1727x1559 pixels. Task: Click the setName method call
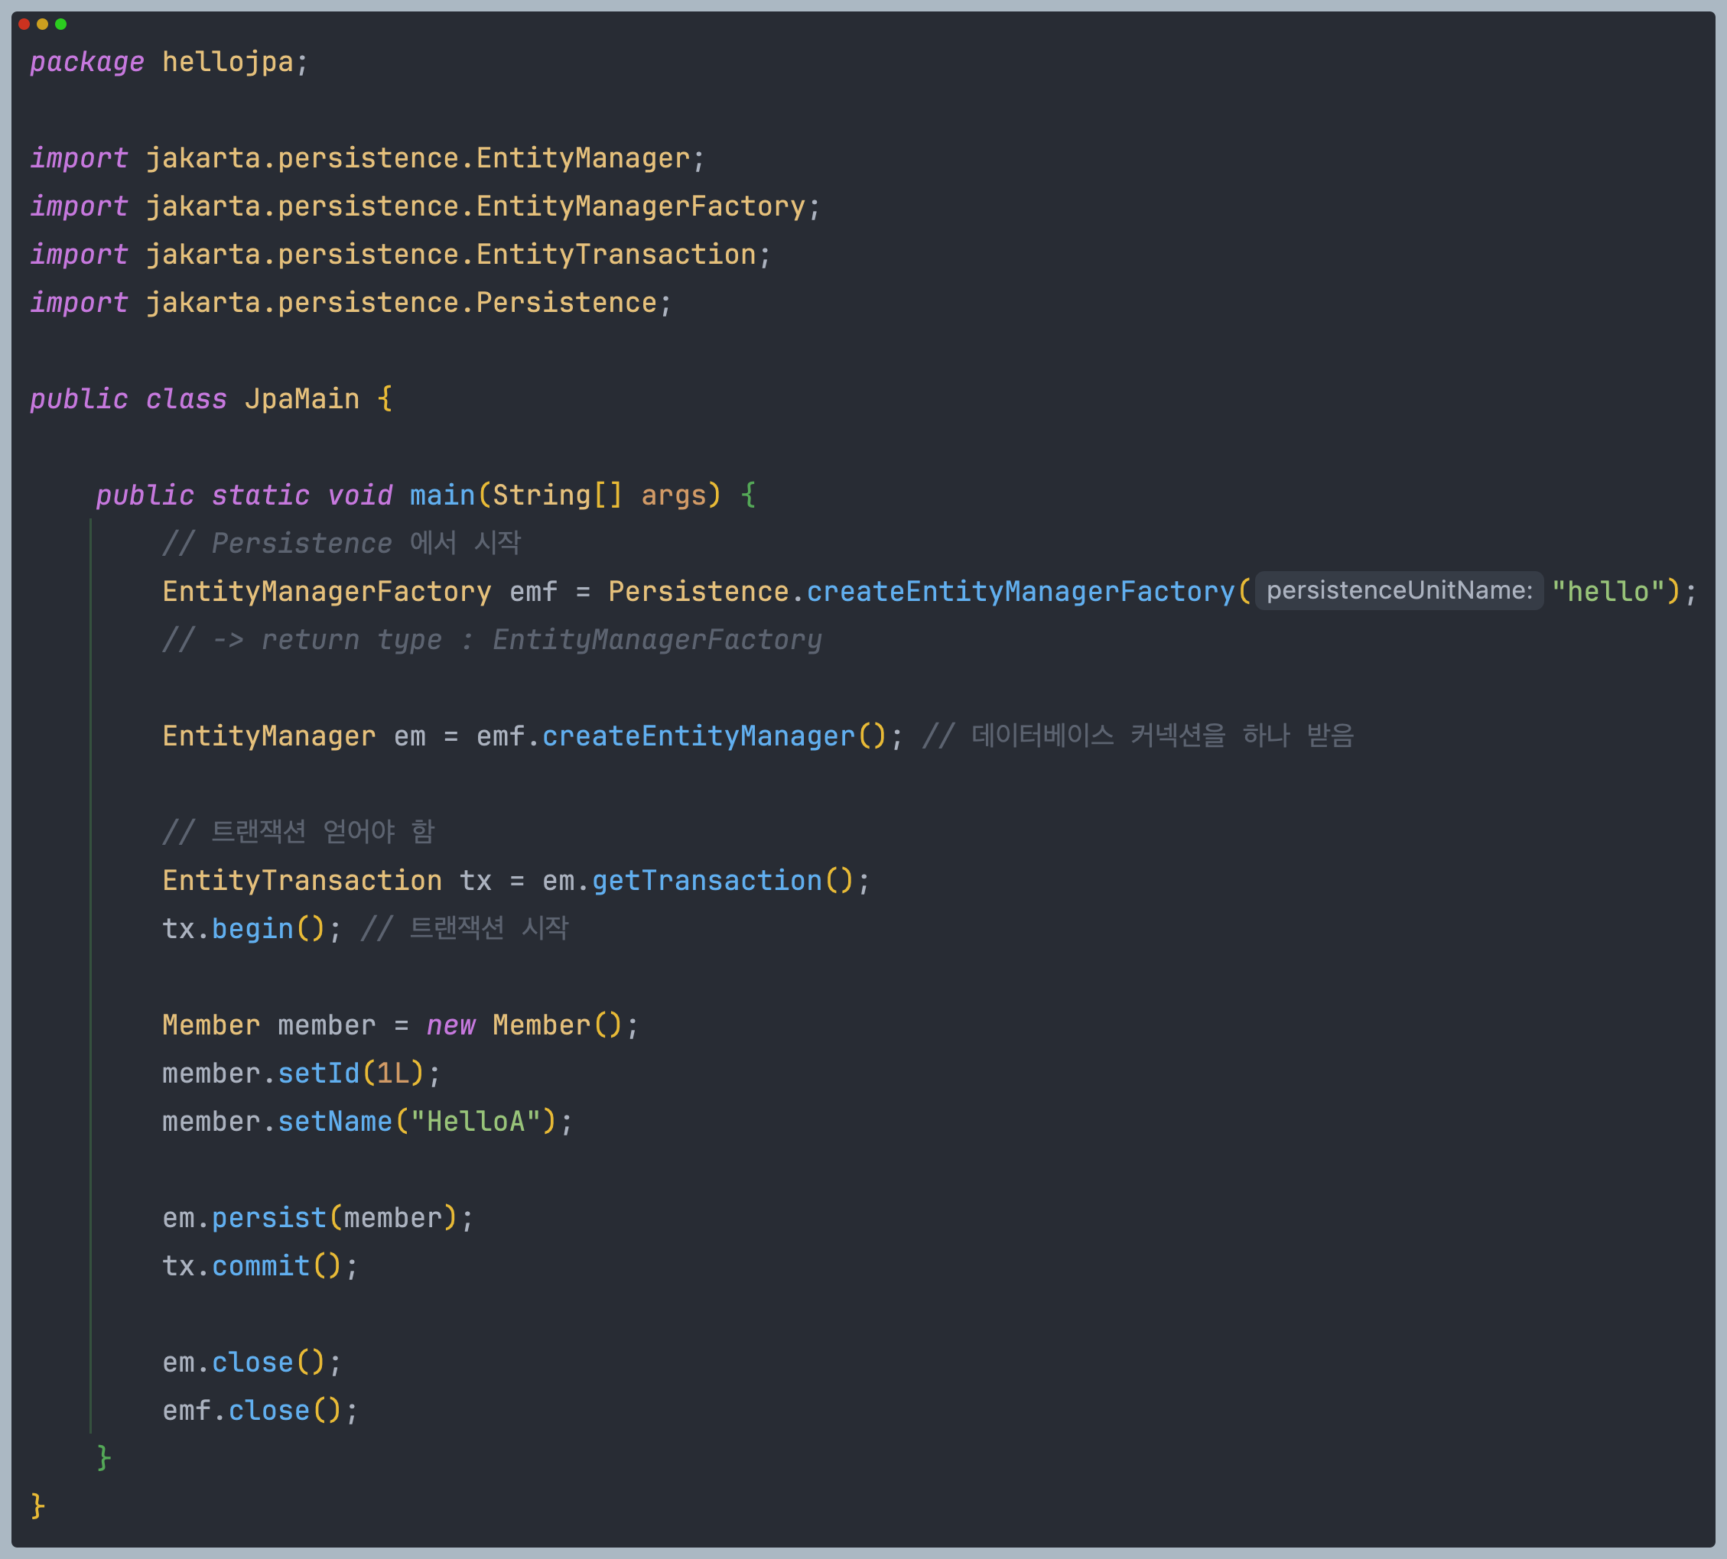(x=334, y=1122)
